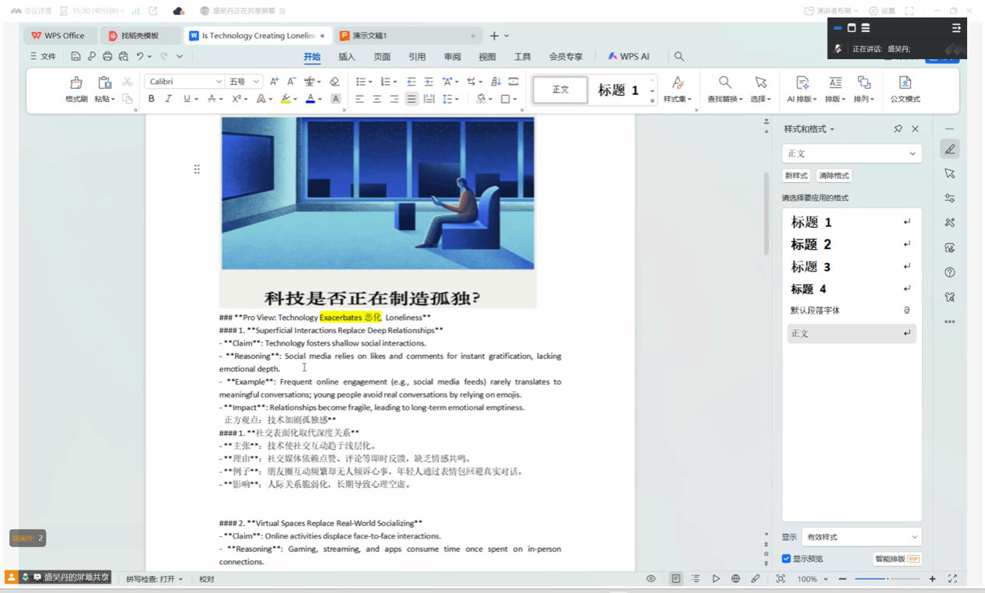Open the 文件 menu button

point(43,57)
